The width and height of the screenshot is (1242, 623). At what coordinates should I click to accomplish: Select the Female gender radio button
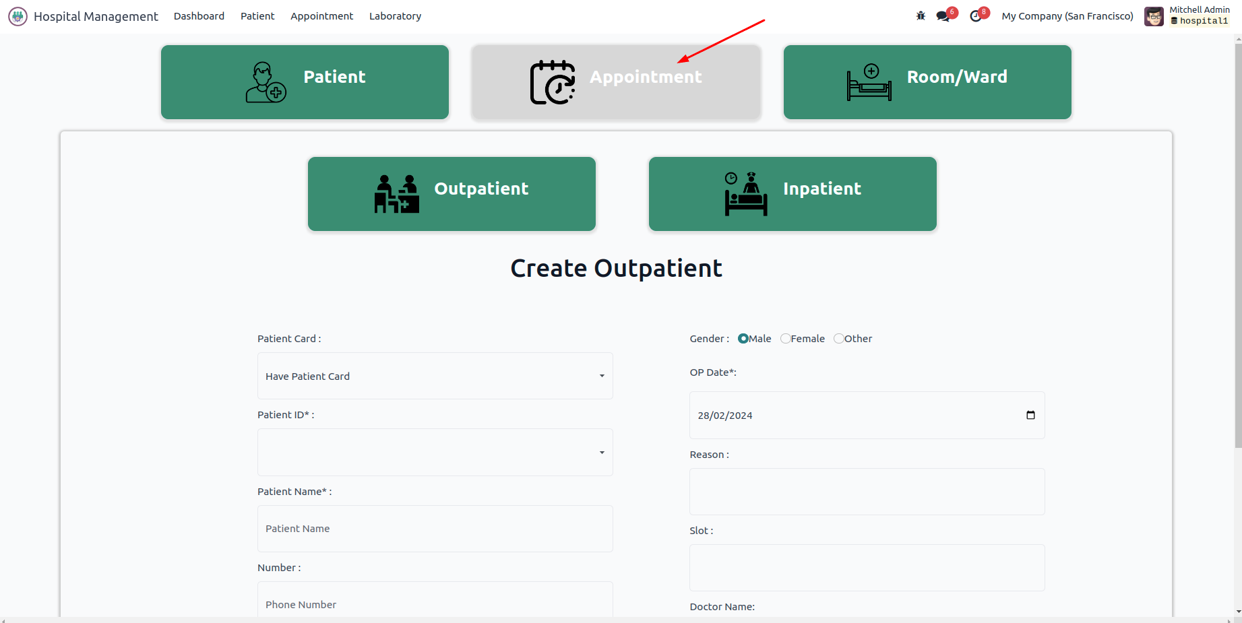[785, 339]
